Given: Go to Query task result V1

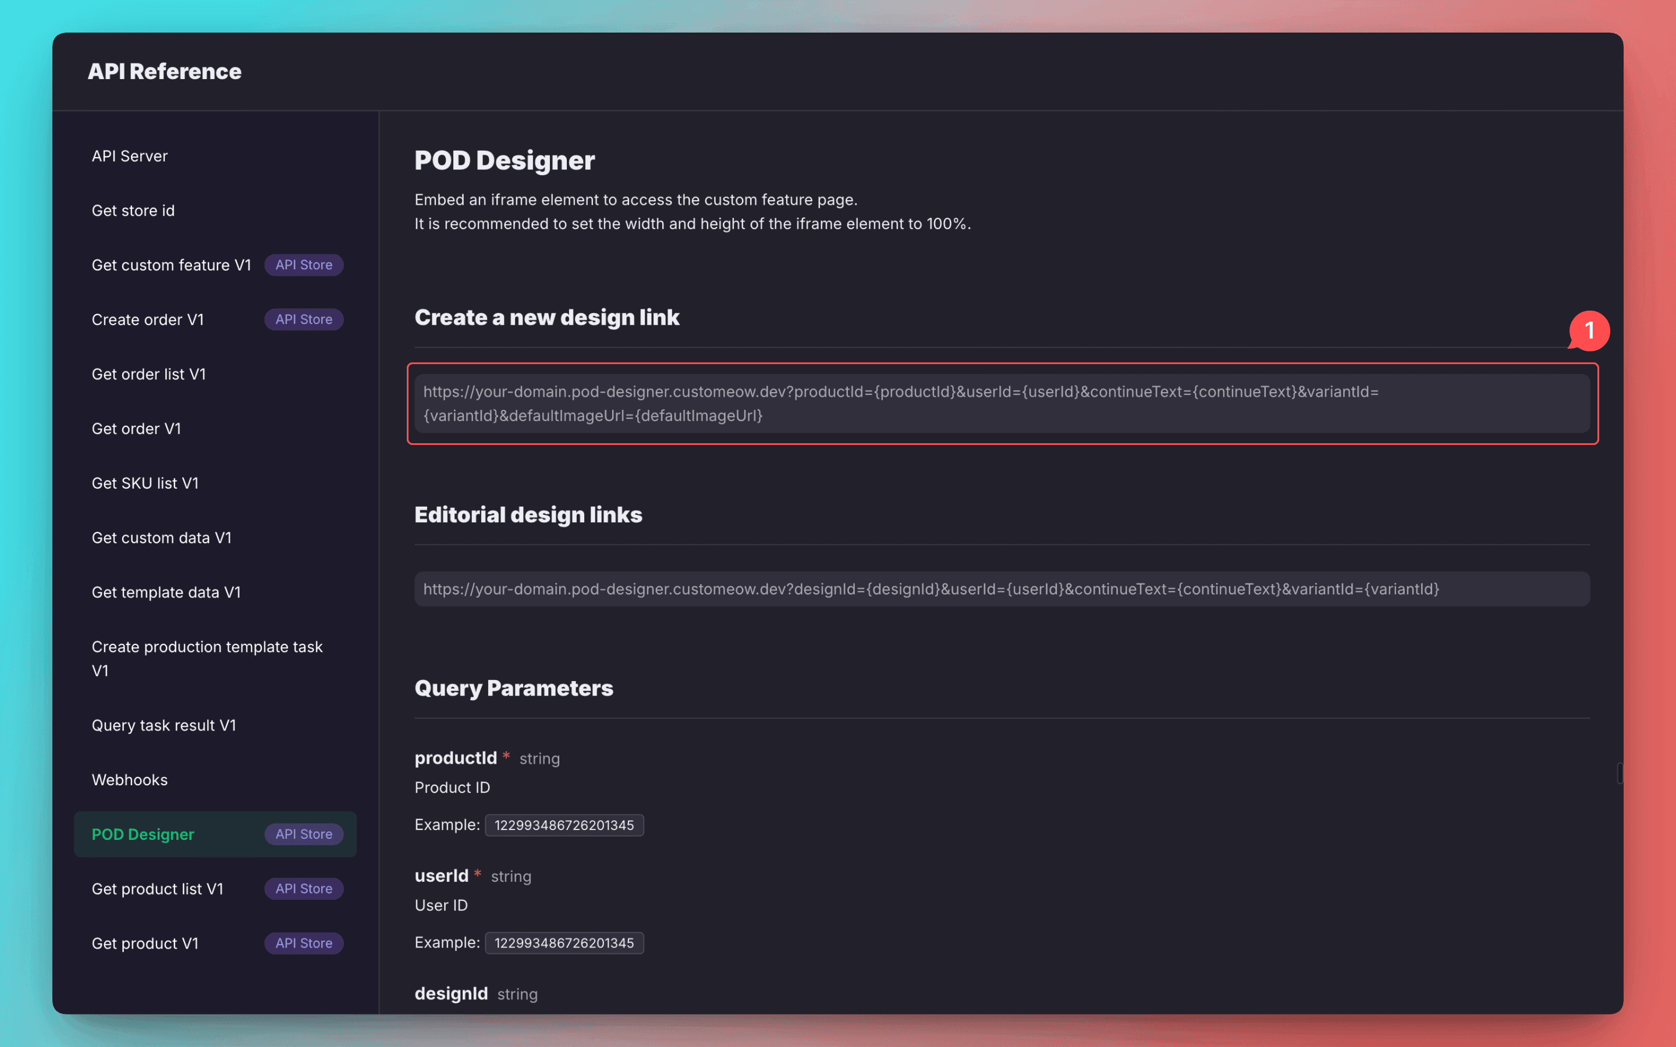Looking at the screenshot, I should [x=164, y=725].
